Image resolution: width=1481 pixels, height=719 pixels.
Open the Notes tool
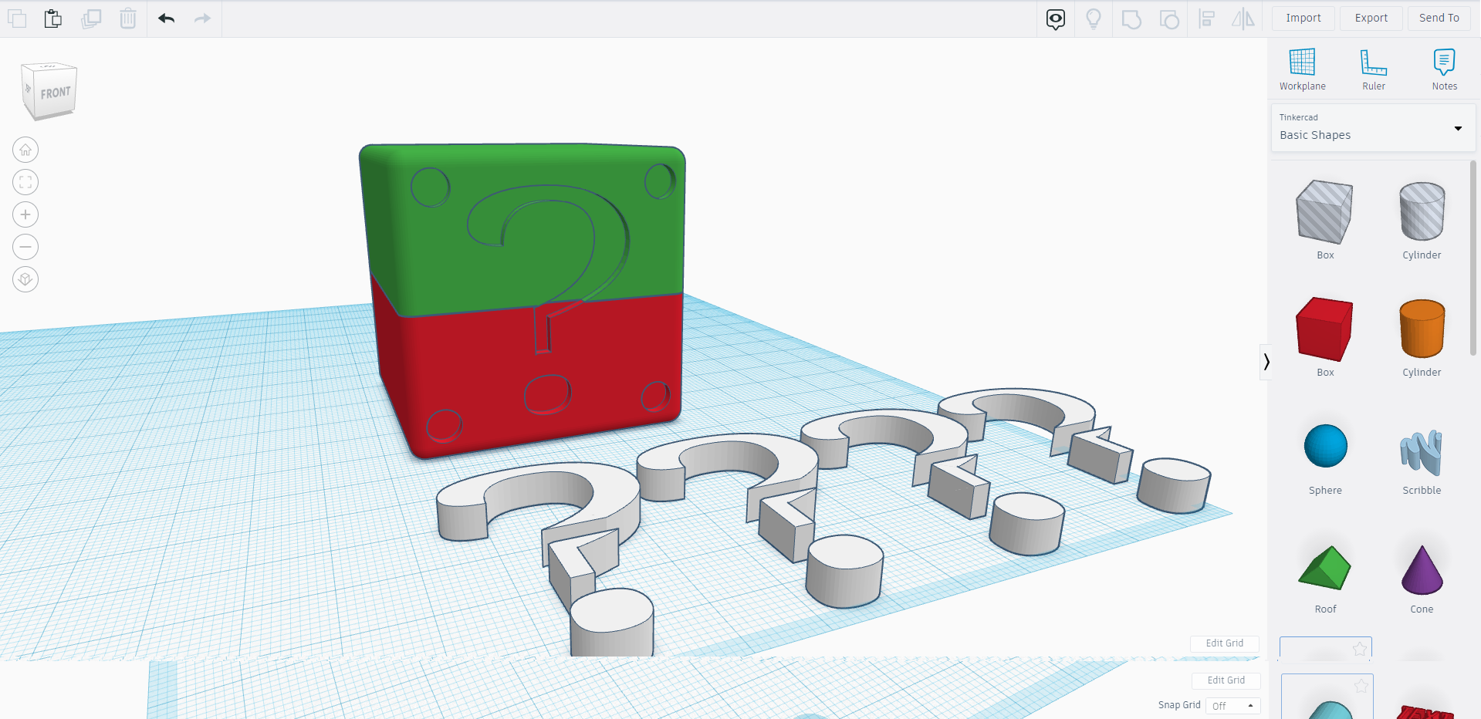[x=1445, y=69]
